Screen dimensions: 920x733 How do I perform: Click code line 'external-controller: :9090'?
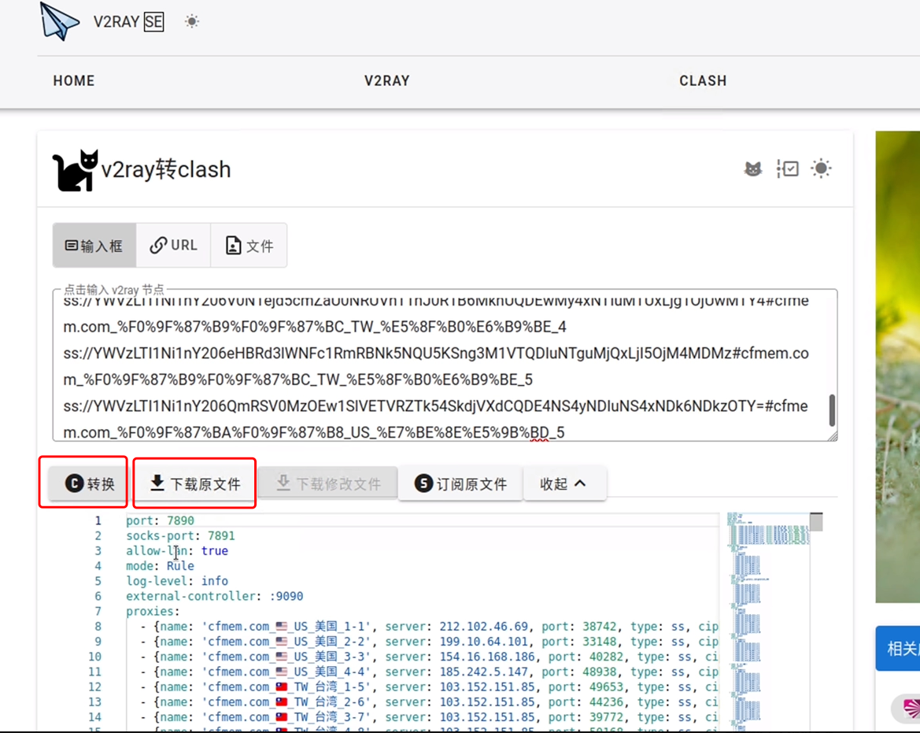pos(214,596)
